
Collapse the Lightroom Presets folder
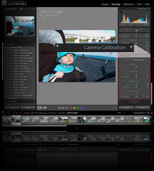click(8, 47)
